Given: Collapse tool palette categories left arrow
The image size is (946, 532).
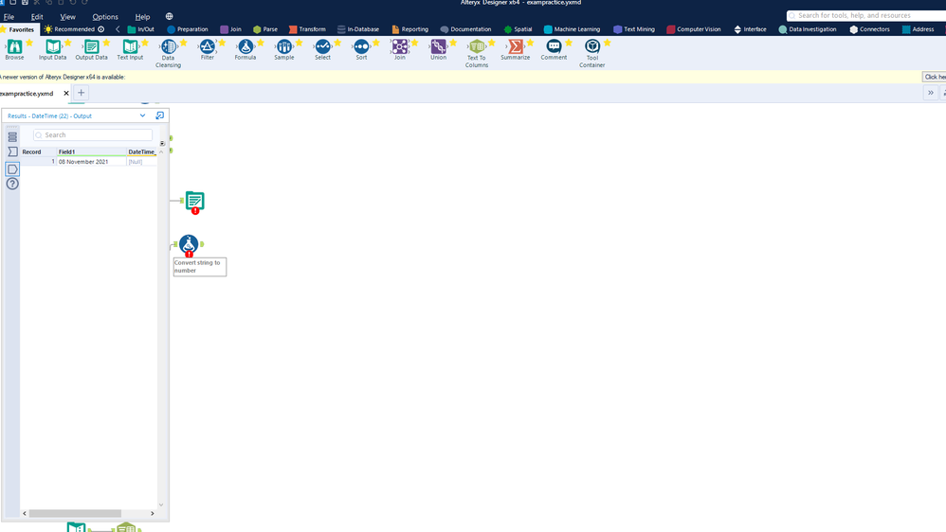Looking at the screenshot, I should click(x=118, y=29).
